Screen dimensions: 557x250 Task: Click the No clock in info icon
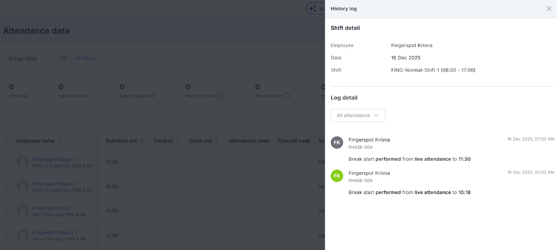coord(286,96)
